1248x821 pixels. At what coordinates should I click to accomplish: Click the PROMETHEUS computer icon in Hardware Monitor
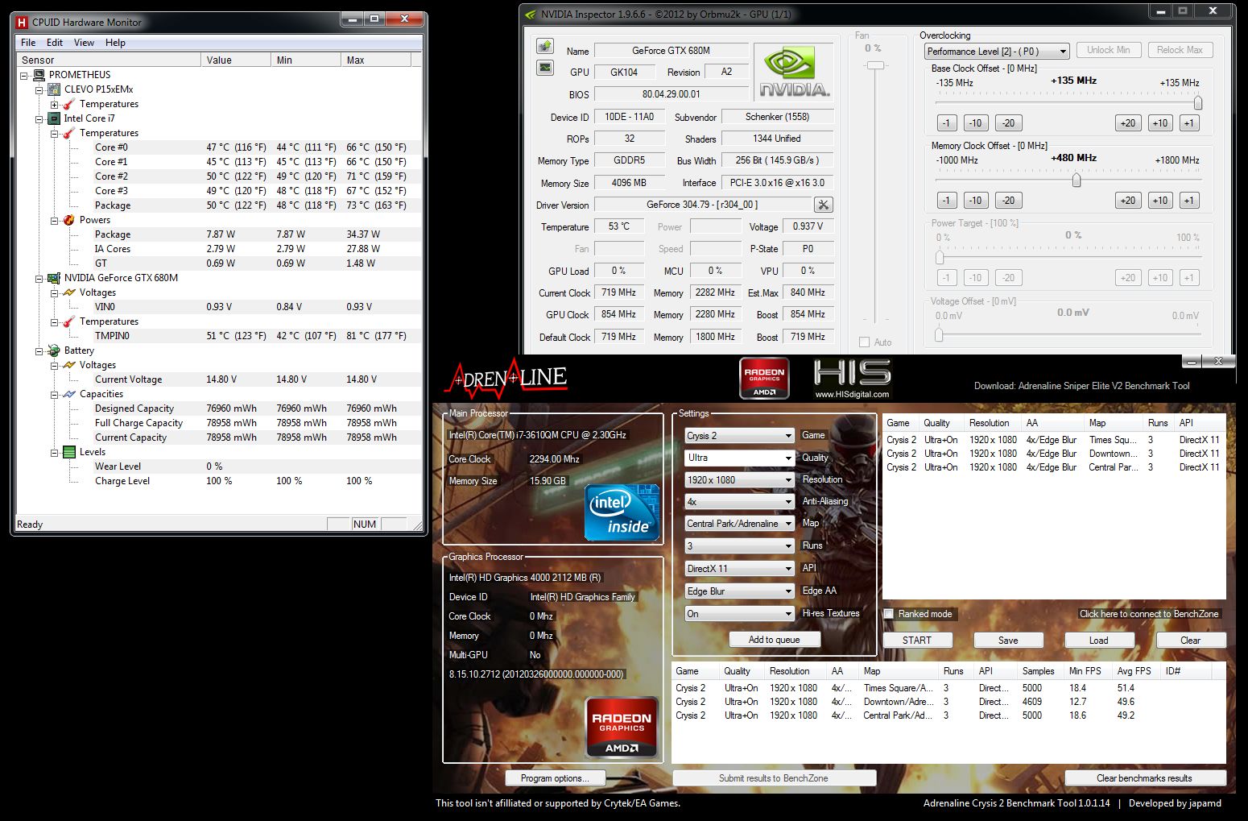click(x=39, y=74)
